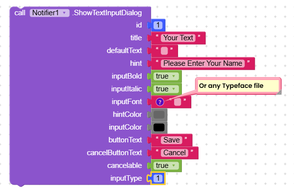Image resolution: width=294 pixels, height=191 pixels.
Task: Edit the 'Please Enter Your Name' hint
Action: pos(203,63)
